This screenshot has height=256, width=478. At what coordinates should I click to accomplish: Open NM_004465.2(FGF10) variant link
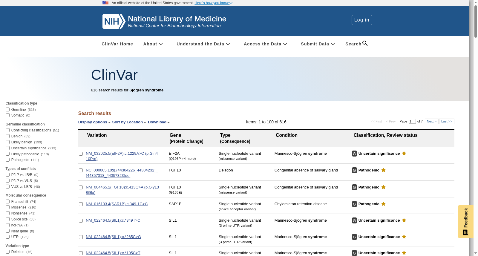(x=122, y=190)
